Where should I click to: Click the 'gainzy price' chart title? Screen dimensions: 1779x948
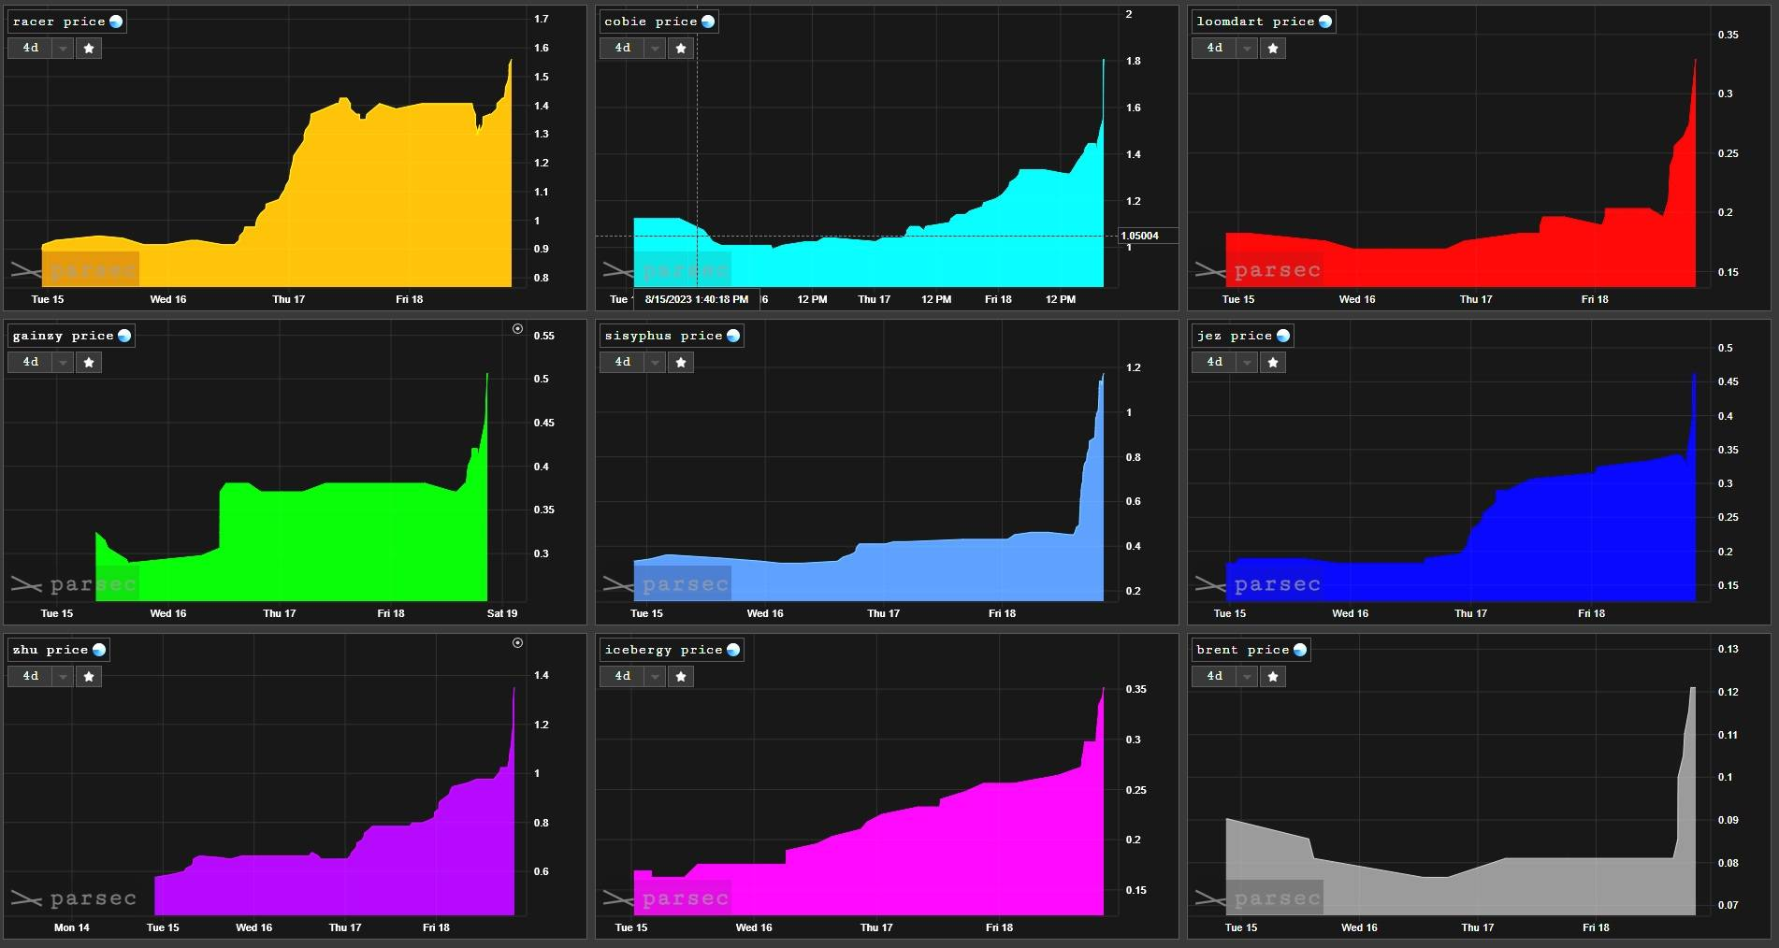(x=63, y=336)
